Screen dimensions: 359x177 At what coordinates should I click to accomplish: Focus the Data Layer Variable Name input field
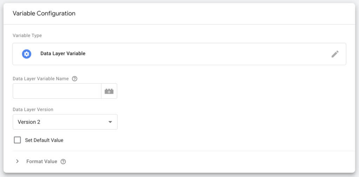point(57,91)
